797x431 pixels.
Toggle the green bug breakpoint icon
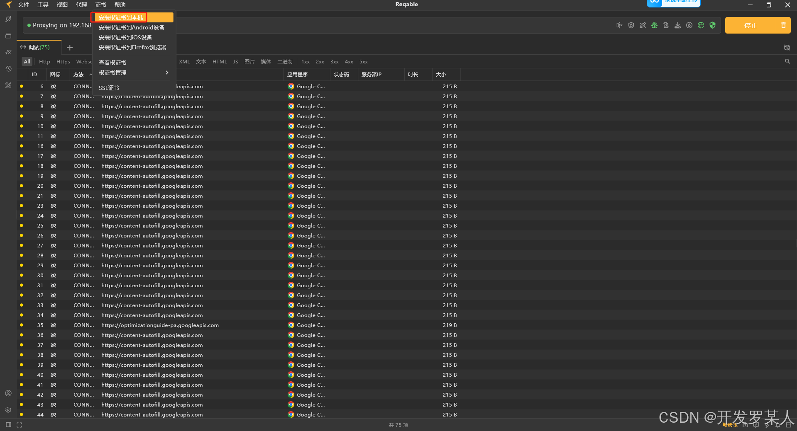coord(654,25)
